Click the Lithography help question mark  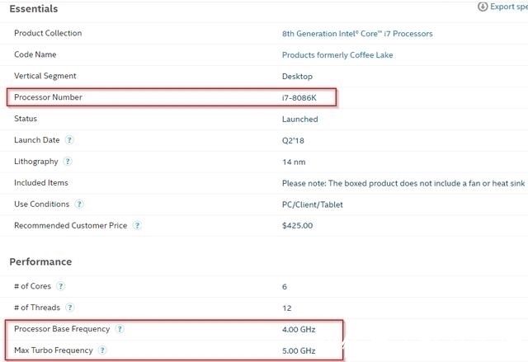(68, 162)
